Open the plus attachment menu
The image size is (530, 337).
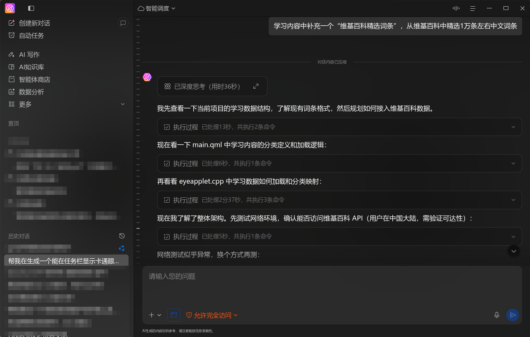(155, 315)
